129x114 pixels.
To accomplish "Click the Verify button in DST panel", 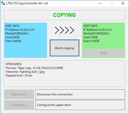I will (x=103, y=53).
